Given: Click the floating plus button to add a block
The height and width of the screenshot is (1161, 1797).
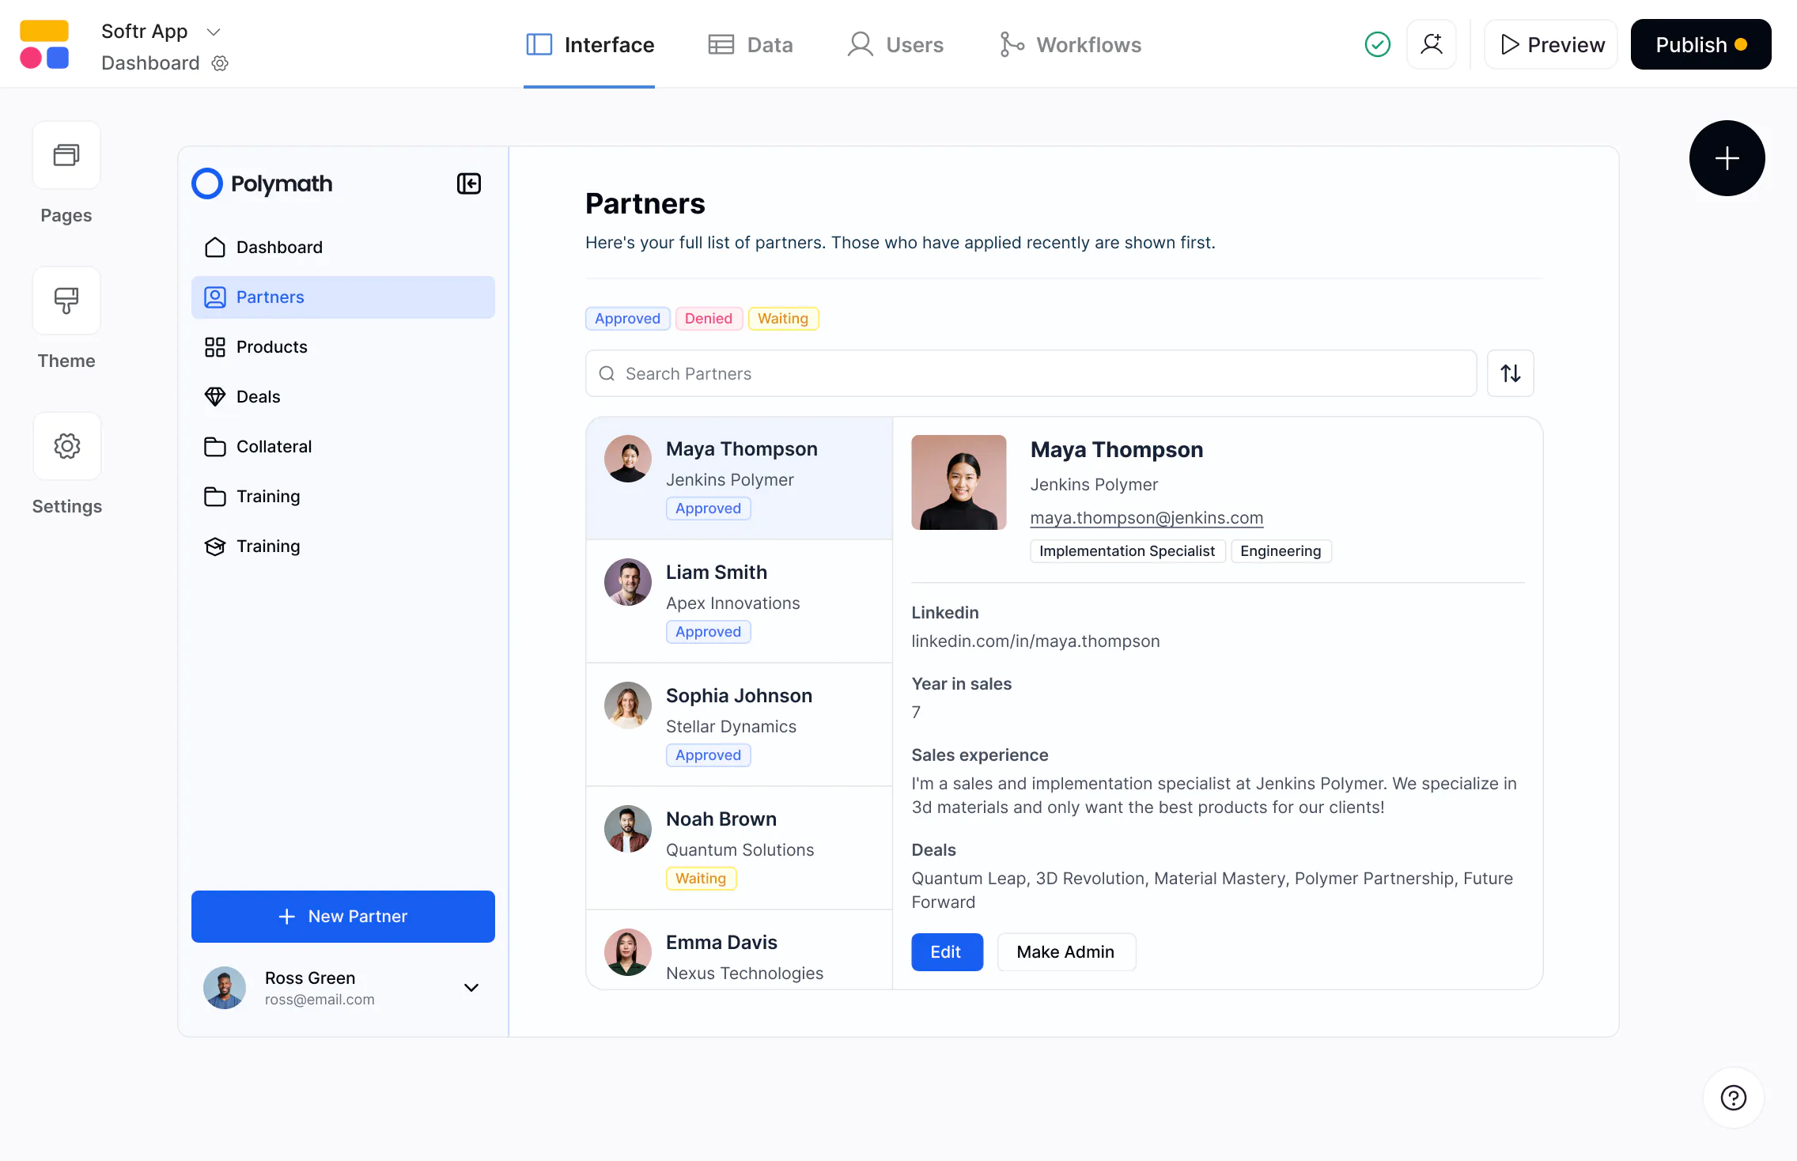Looking at the screenshot, I should pos(1727,157).
